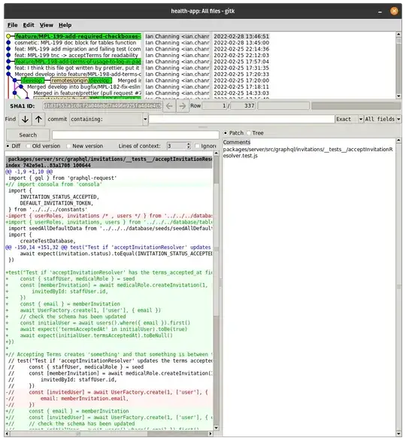This screenshot has width=406, height=441.
Task: Increase lines of context with stepper
Action: click(x=189, y=144)
